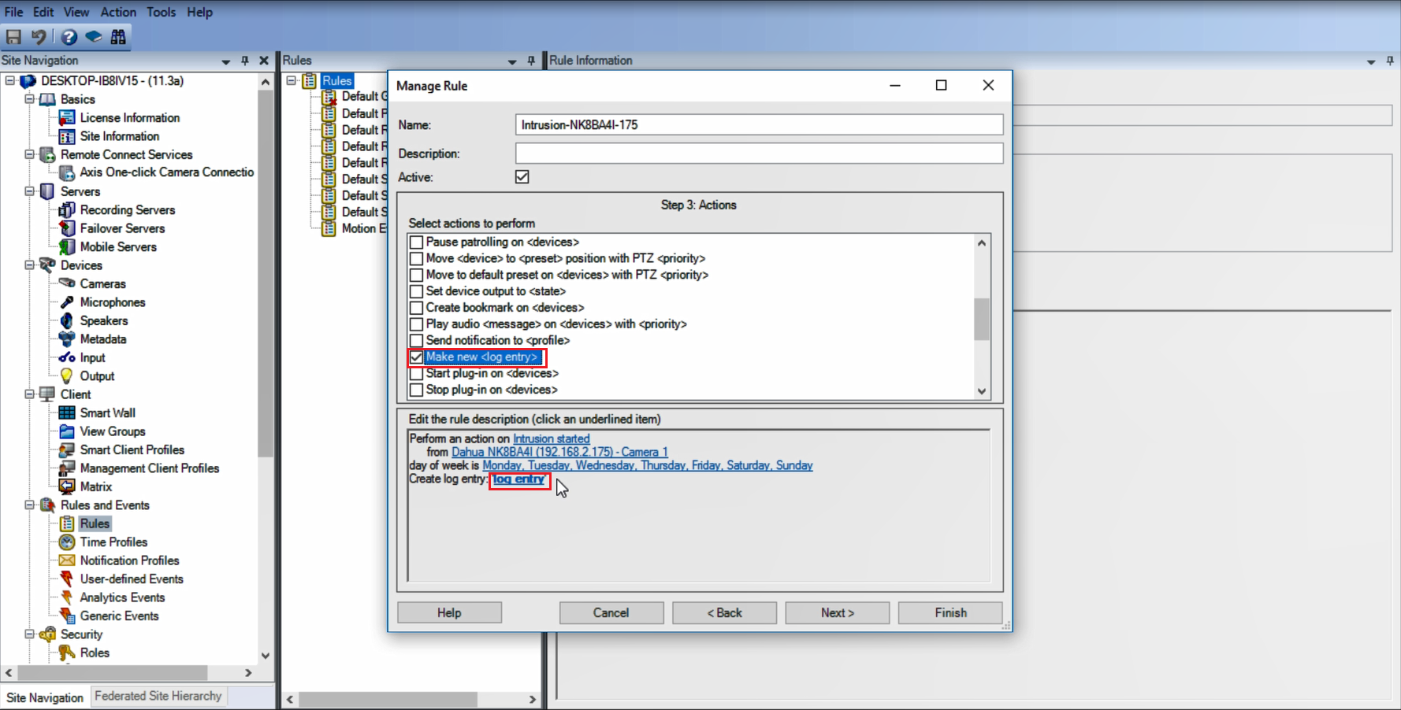Select the Cameras icon
The height and width of the screenshot is (710, 1401).
(67, 283)
